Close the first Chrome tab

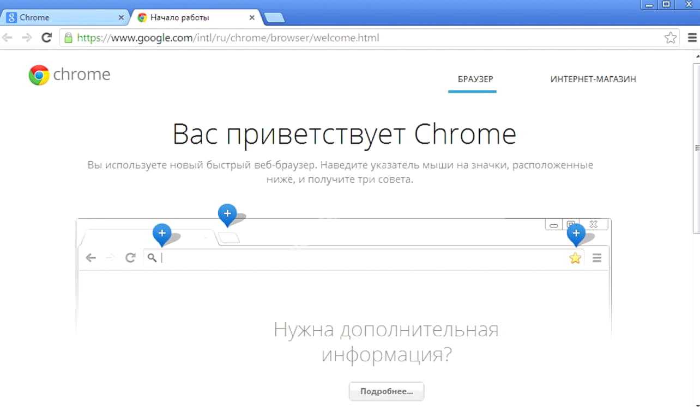point(121,17)
